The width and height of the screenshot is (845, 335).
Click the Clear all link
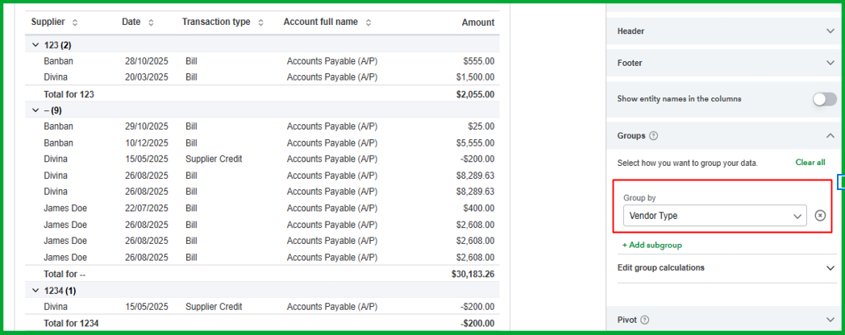[810, 163]
